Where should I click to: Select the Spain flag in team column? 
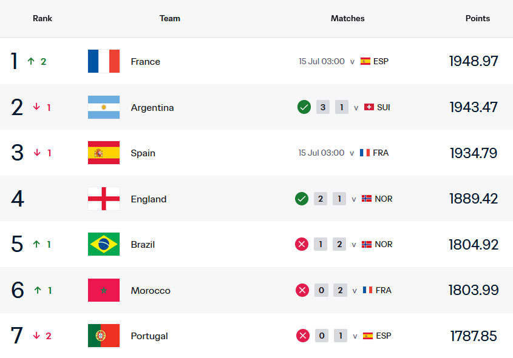point(104,153)
